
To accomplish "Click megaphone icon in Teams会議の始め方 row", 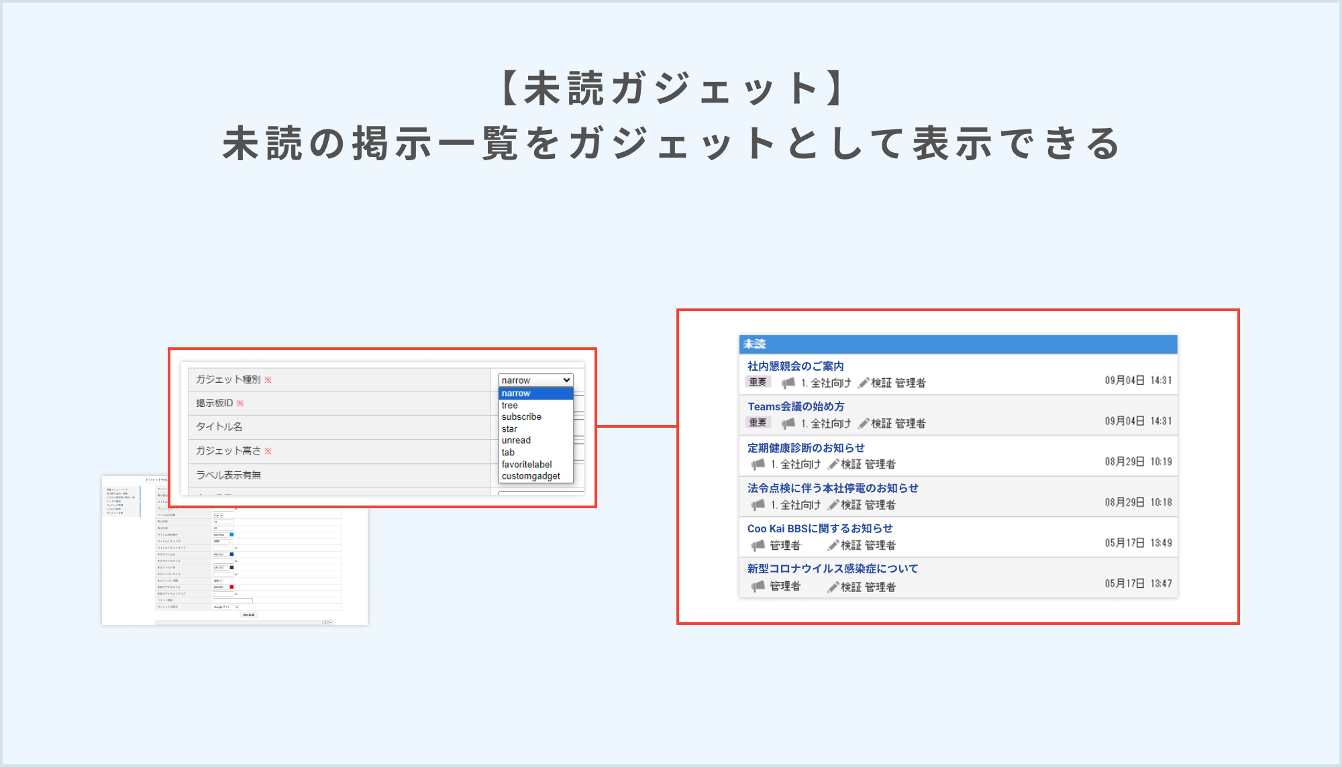I will click(788, 423).
